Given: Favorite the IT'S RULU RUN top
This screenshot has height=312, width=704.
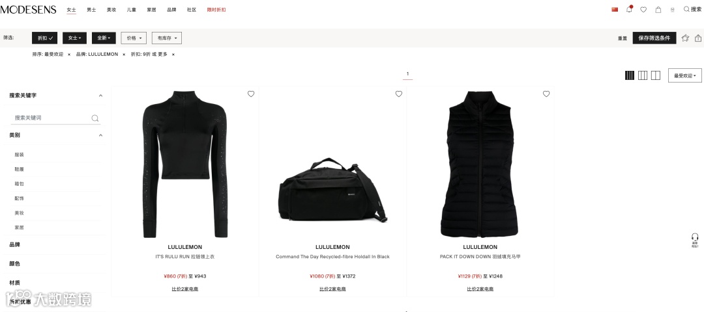Looking at the screenshot, I should coord(251,94).
